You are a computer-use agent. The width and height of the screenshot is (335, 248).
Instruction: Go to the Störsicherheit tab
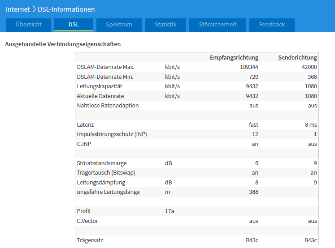[218, 25]
